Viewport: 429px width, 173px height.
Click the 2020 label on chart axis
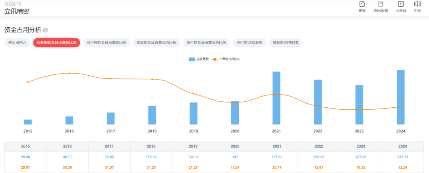click(x=235, y=131)
